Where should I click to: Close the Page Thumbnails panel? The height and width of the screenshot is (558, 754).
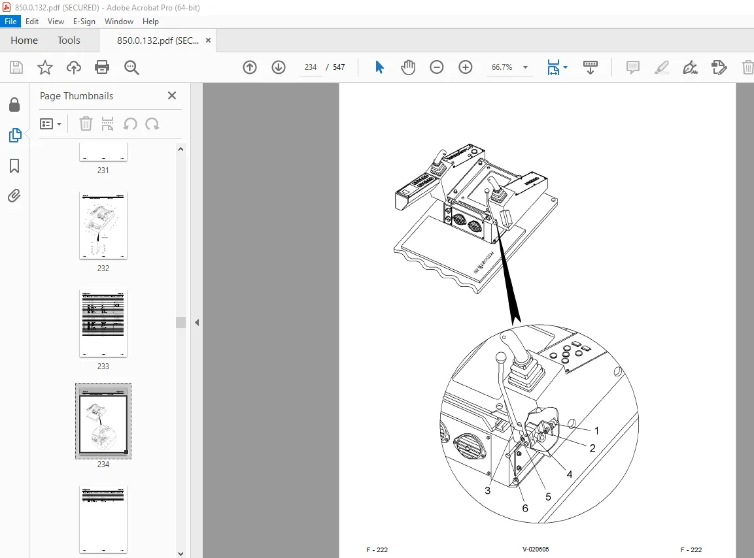172,95
